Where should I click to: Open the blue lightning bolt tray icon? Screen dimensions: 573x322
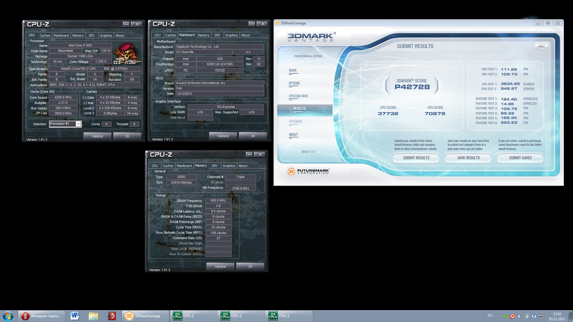(534, 316)
